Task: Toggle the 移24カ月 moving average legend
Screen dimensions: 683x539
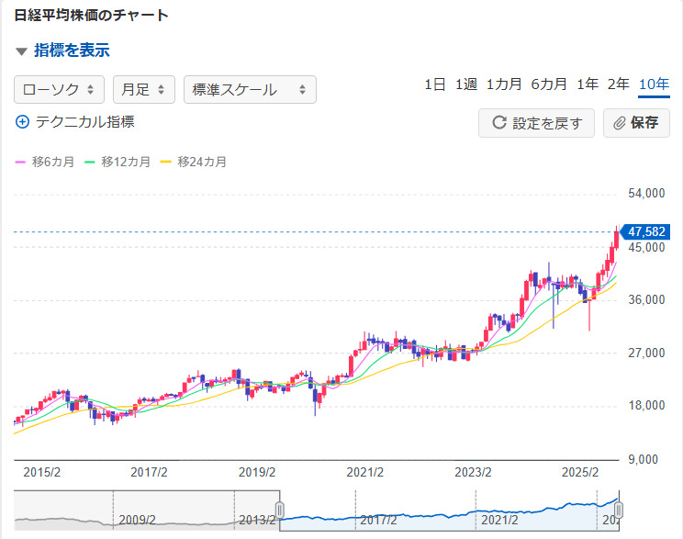Action: pyautogui.click(x=194, y=162)
